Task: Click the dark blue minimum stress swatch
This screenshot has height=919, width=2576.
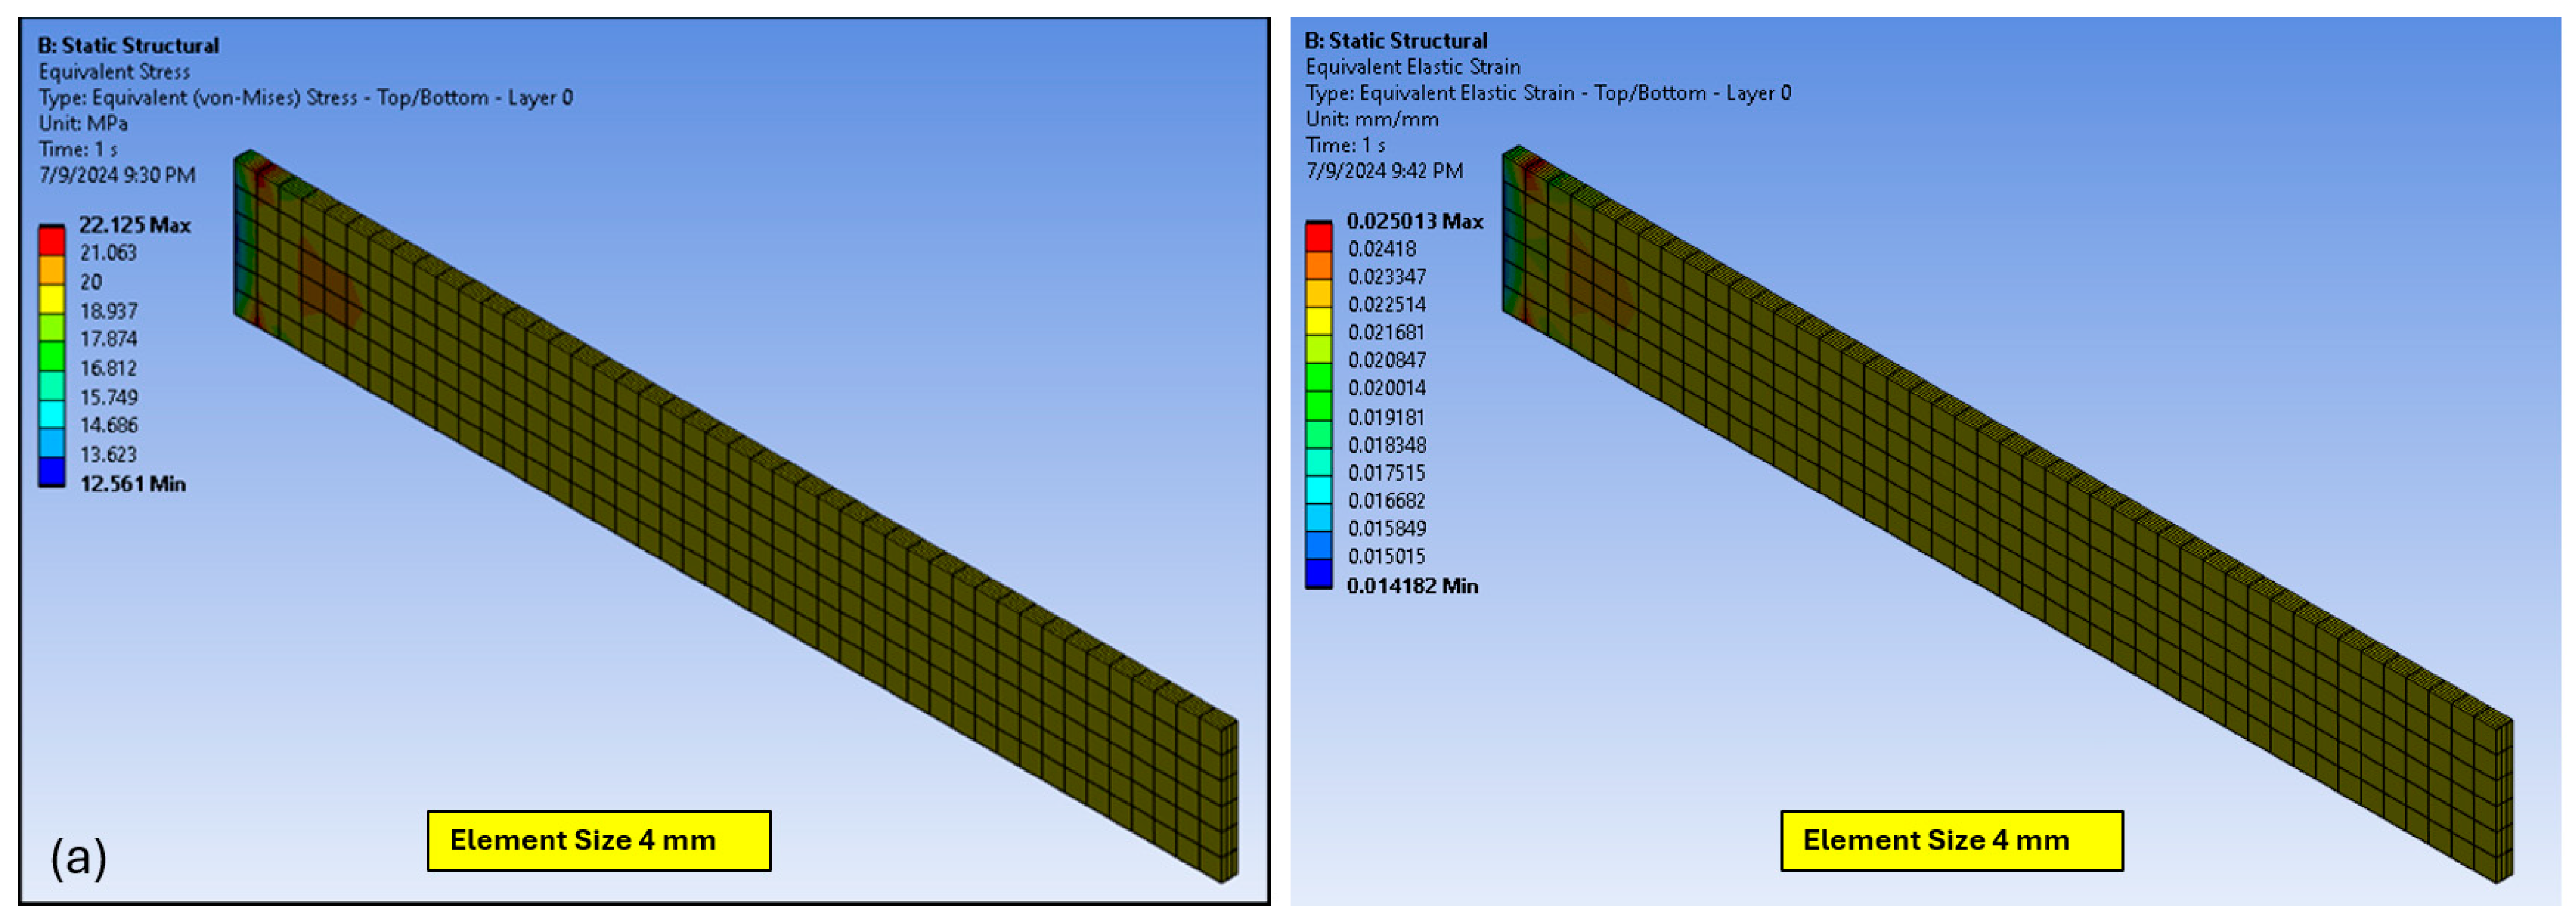Action: (51, 471)
